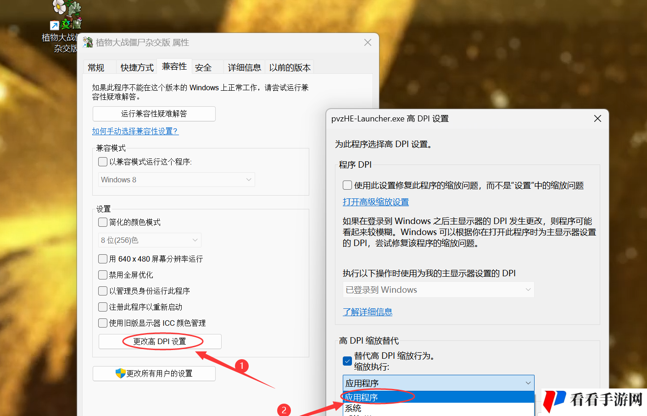Toggle 注册此程序以重新启动 checkbox
The image size is (647, 416).
(x=103, y=307)
